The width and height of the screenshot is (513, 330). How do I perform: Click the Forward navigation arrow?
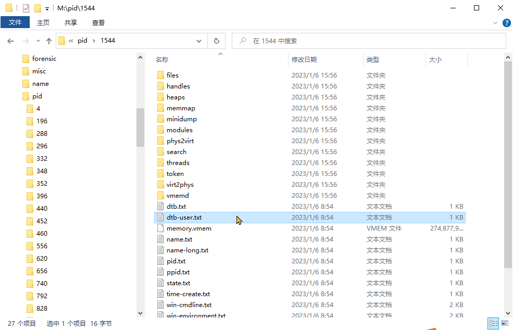click(x=26, y=41)
